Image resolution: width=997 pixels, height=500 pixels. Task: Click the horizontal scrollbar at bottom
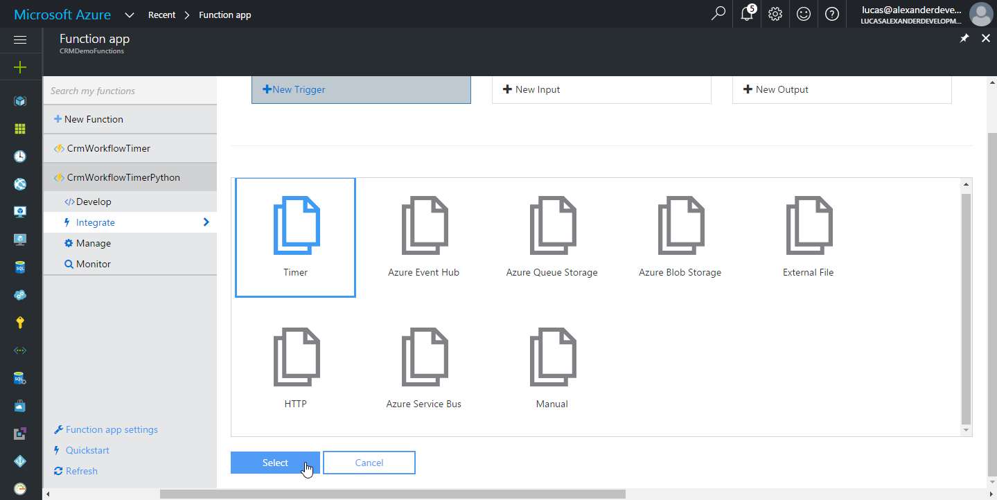click(x=392, y=494)
